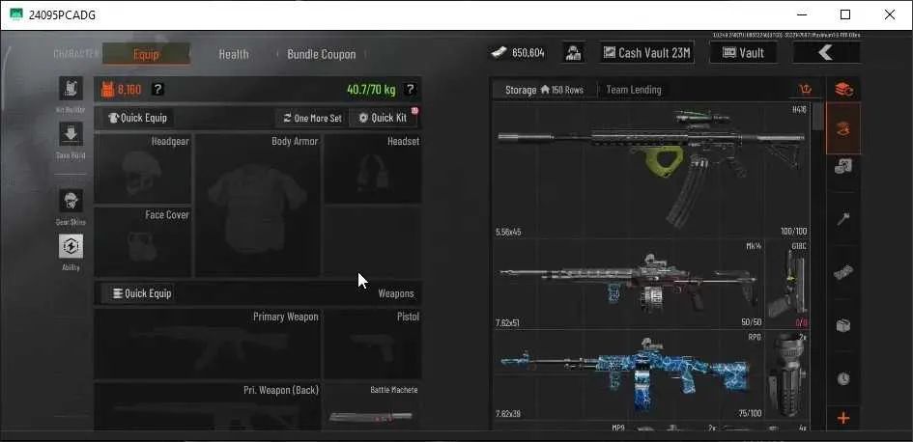Screen dimensions: 913x442
Task: Switch to the Equip tab
Action: [x=146, y=54]
